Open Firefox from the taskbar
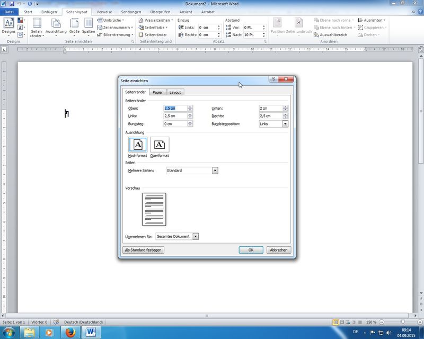This screenshot has height=339, width=424. point(71,332)
